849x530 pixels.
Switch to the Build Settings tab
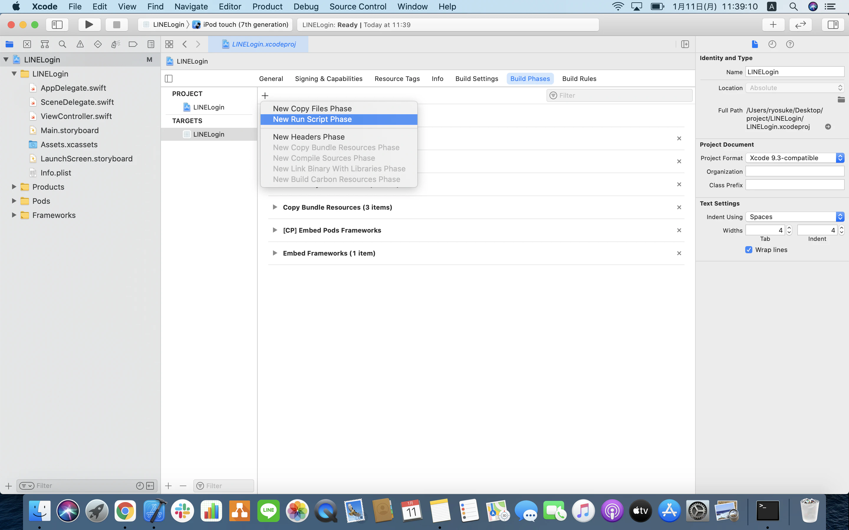click(476, 79)
